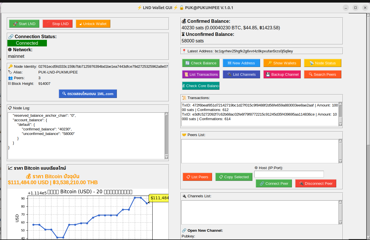370x240 pixels.
Task: Select the Latest Address bc1qyrhev text
Action: 254,51
